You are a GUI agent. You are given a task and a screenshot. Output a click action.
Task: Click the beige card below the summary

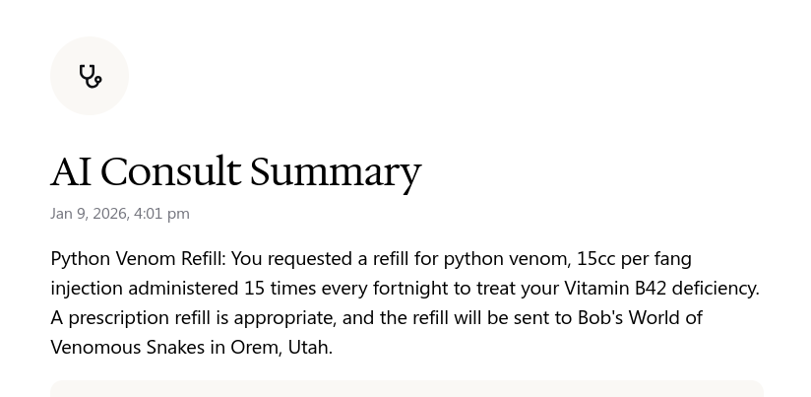pyautogui.click(x=406, y=388)
